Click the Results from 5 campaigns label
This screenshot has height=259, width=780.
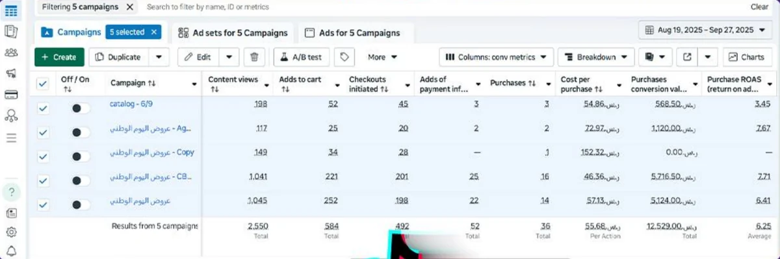point(155,226)
